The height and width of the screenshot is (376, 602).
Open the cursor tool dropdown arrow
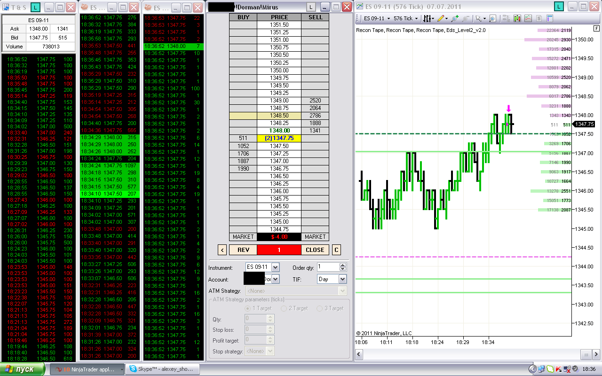pyautogui.click(x=484, y=18)
